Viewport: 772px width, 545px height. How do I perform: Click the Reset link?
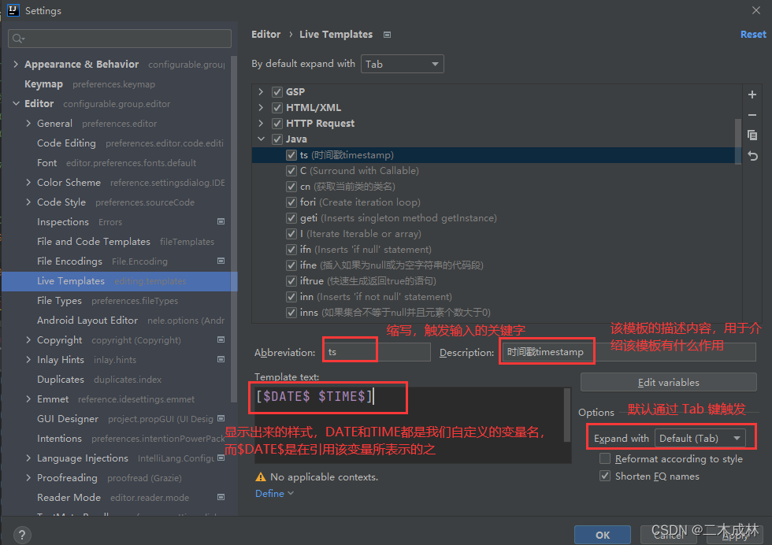pos(753,35)
